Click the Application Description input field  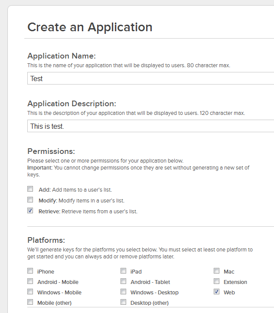click(x=151, y=126)
